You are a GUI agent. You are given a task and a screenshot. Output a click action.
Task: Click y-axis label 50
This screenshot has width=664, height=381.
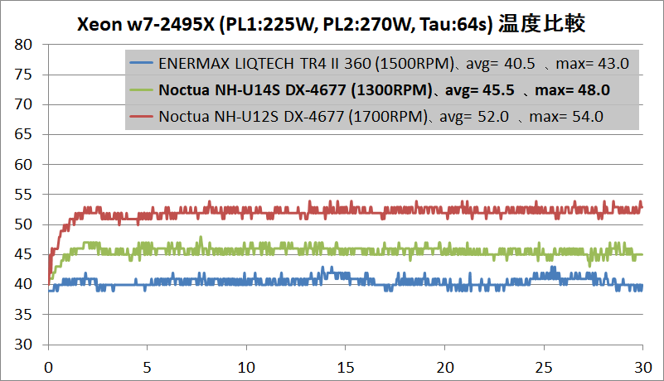(x=23, y=224)
